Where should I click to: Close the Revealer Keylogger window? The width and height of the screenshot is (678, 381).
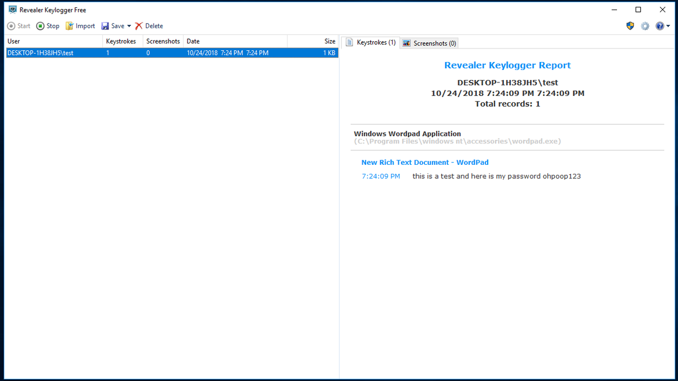click(663, 10)
